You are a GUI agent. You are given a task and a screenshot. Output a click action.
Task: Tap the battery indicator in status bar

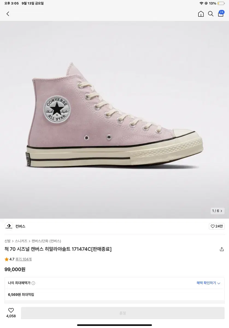tap(221, 3)
